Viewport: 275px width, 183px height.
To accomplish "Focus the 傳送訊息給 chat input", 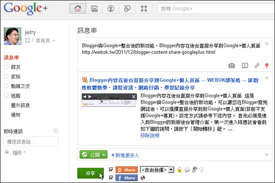I will pyautogui.click(x=31, y=141).
